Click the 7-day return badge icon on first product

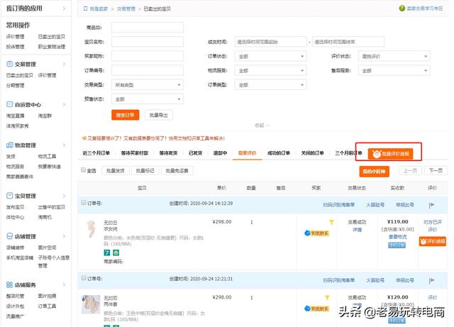(x=106, y=251)
